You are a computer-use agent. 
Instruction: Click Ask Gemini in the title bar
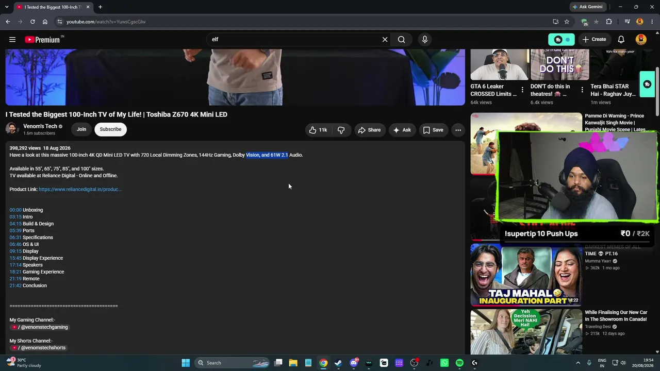pos(587,7)
